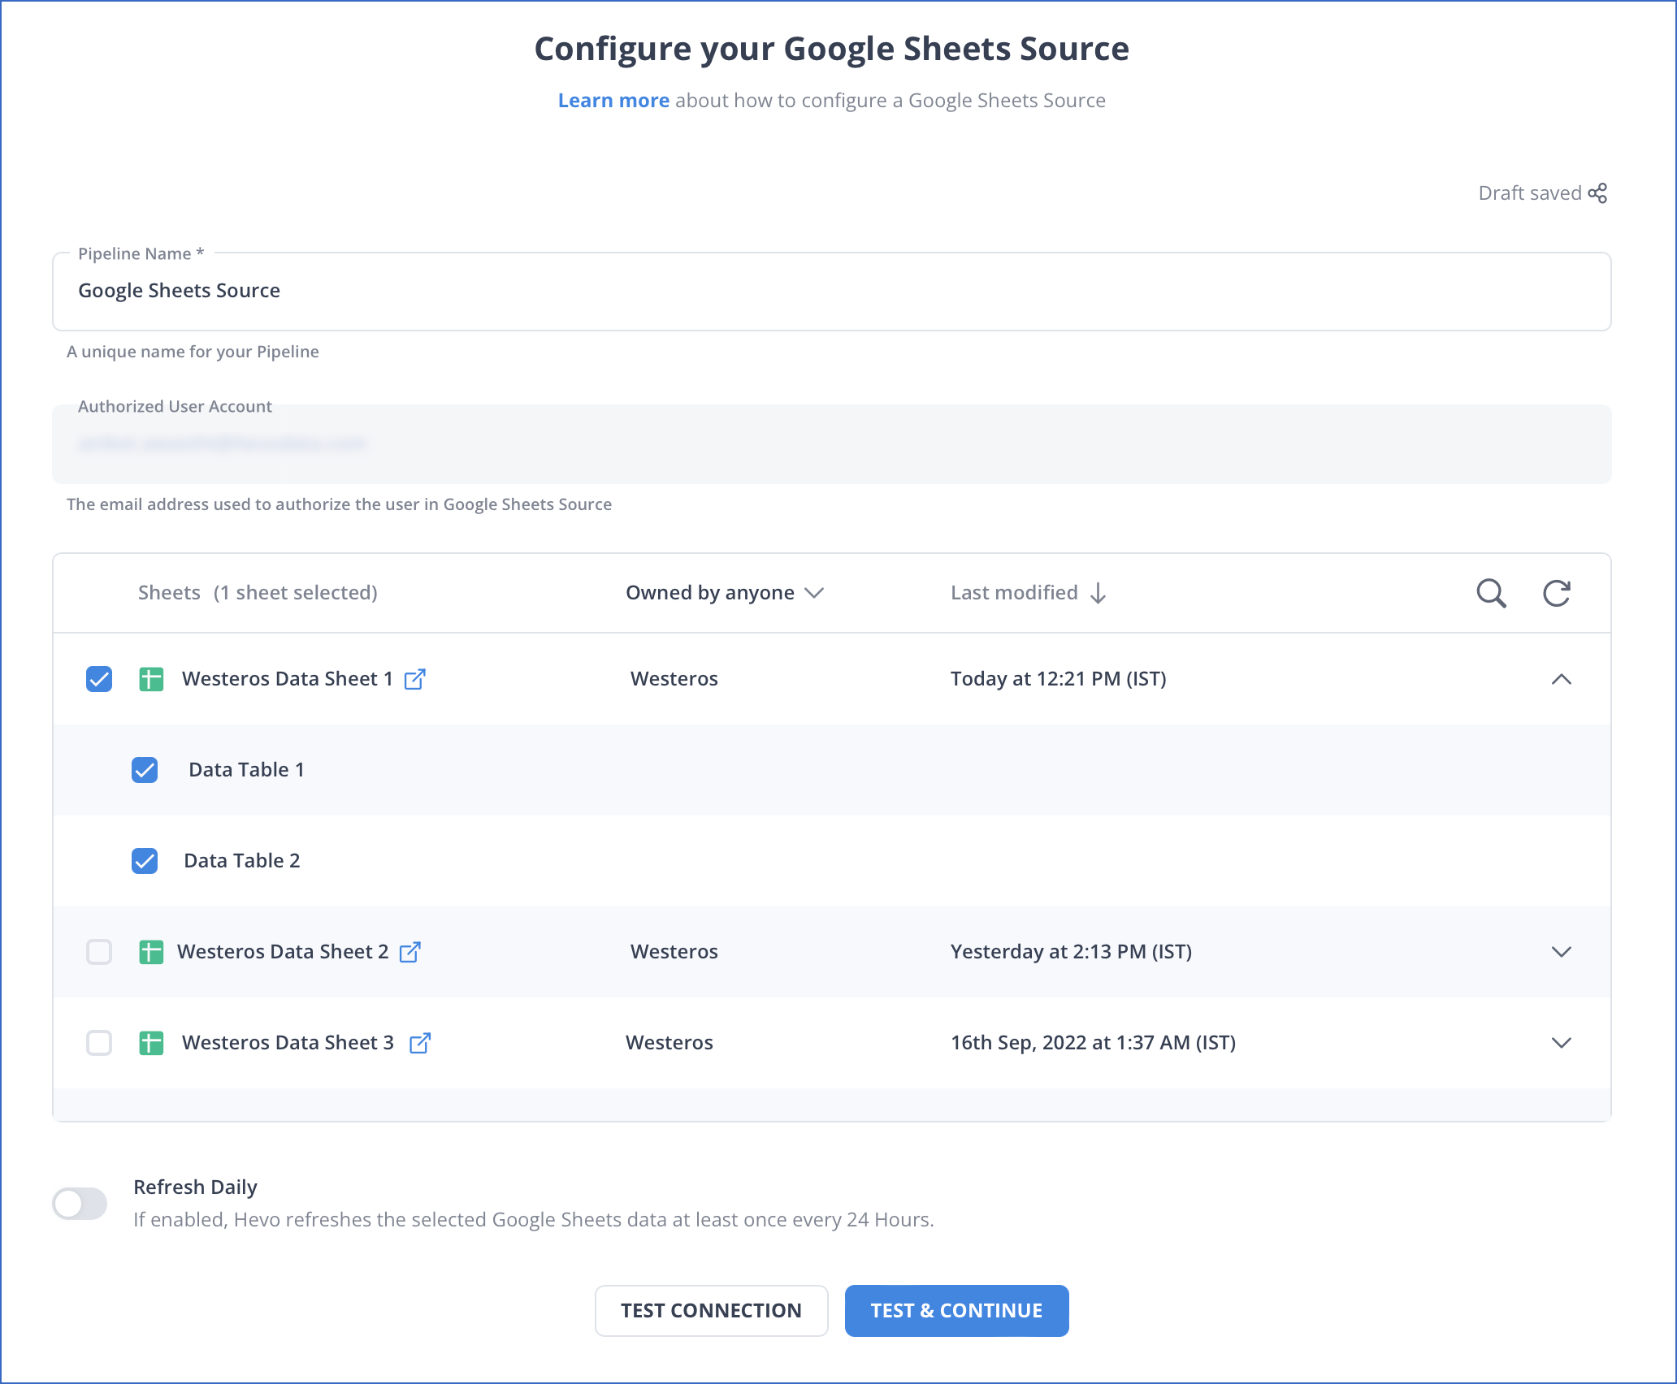
Task: Expand Westeros Data Sheet 2 to view tables
Action: coord(1562,952)
